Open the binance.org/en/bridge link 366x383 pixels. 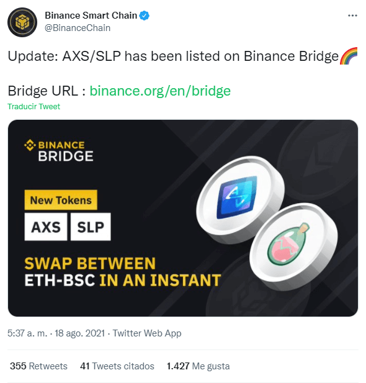(x=160, y=91)
